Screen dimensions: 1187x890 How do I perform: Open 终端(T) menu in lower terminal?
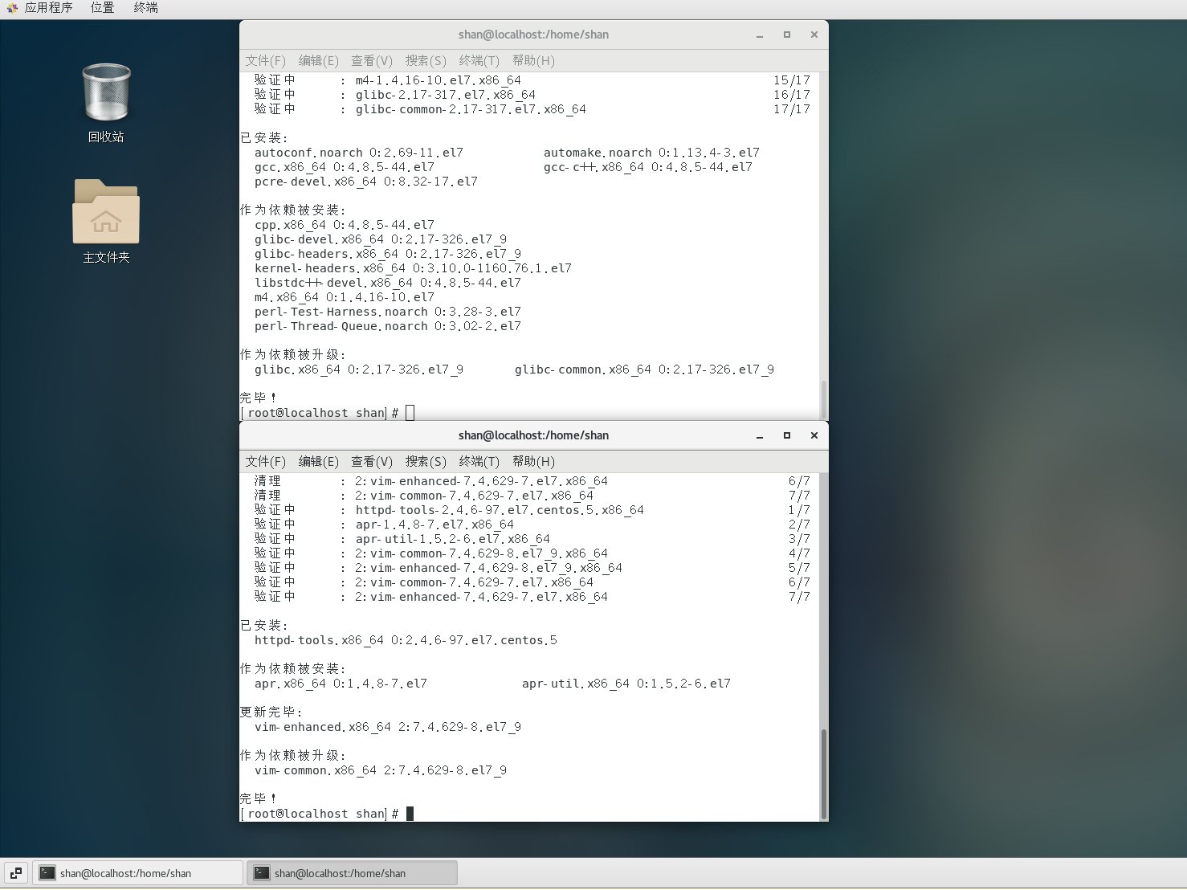coord(479,462)
